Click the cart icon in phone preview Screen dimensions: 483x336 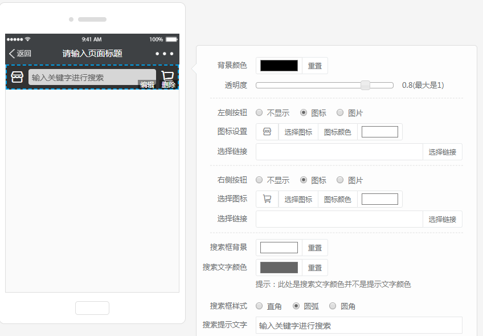click(167, 76)
